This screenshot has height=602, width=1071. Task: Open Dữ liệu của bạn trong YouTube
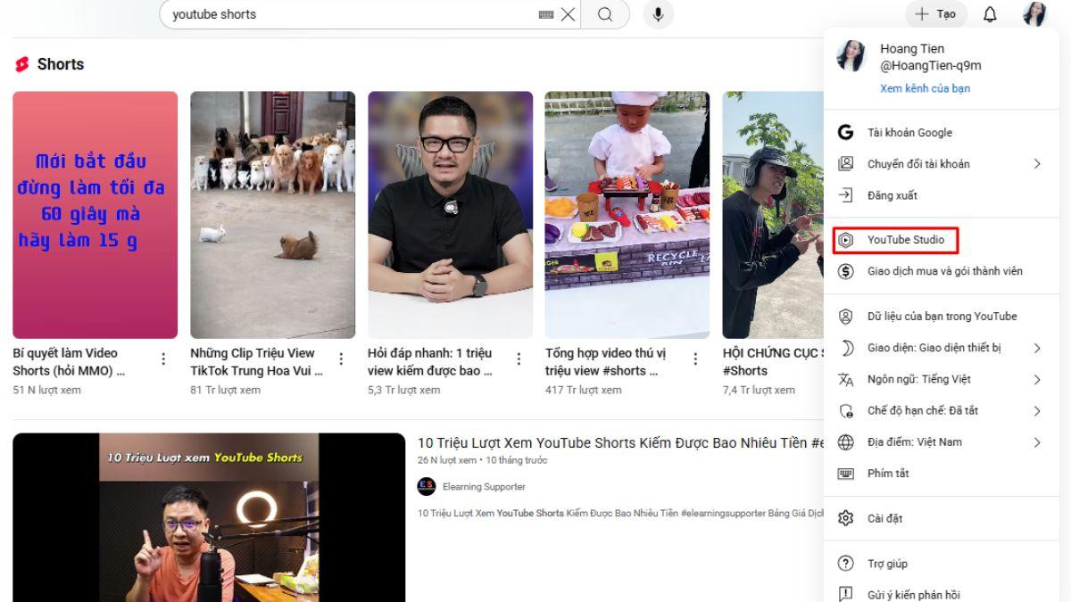[942, 317]
